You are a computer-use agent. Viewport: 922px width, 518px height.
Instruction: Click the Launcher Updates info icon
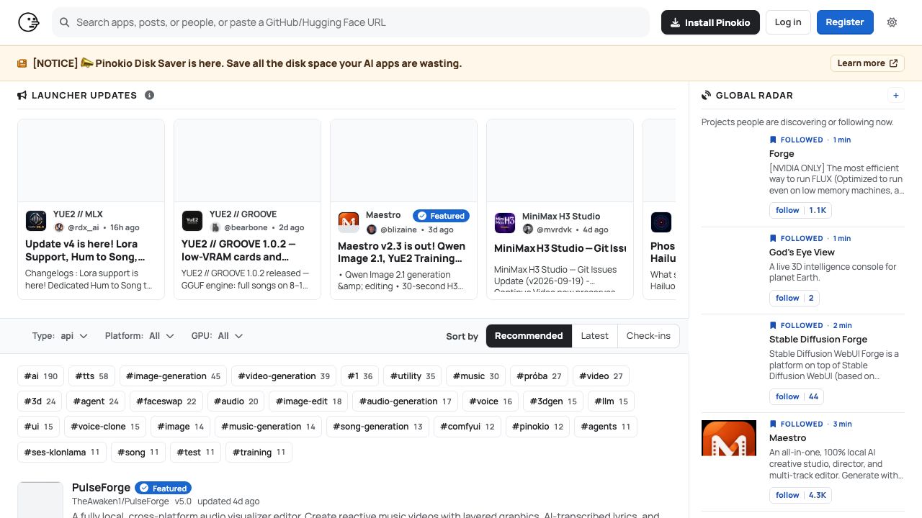pyautogui.click(x=149, y=95)
